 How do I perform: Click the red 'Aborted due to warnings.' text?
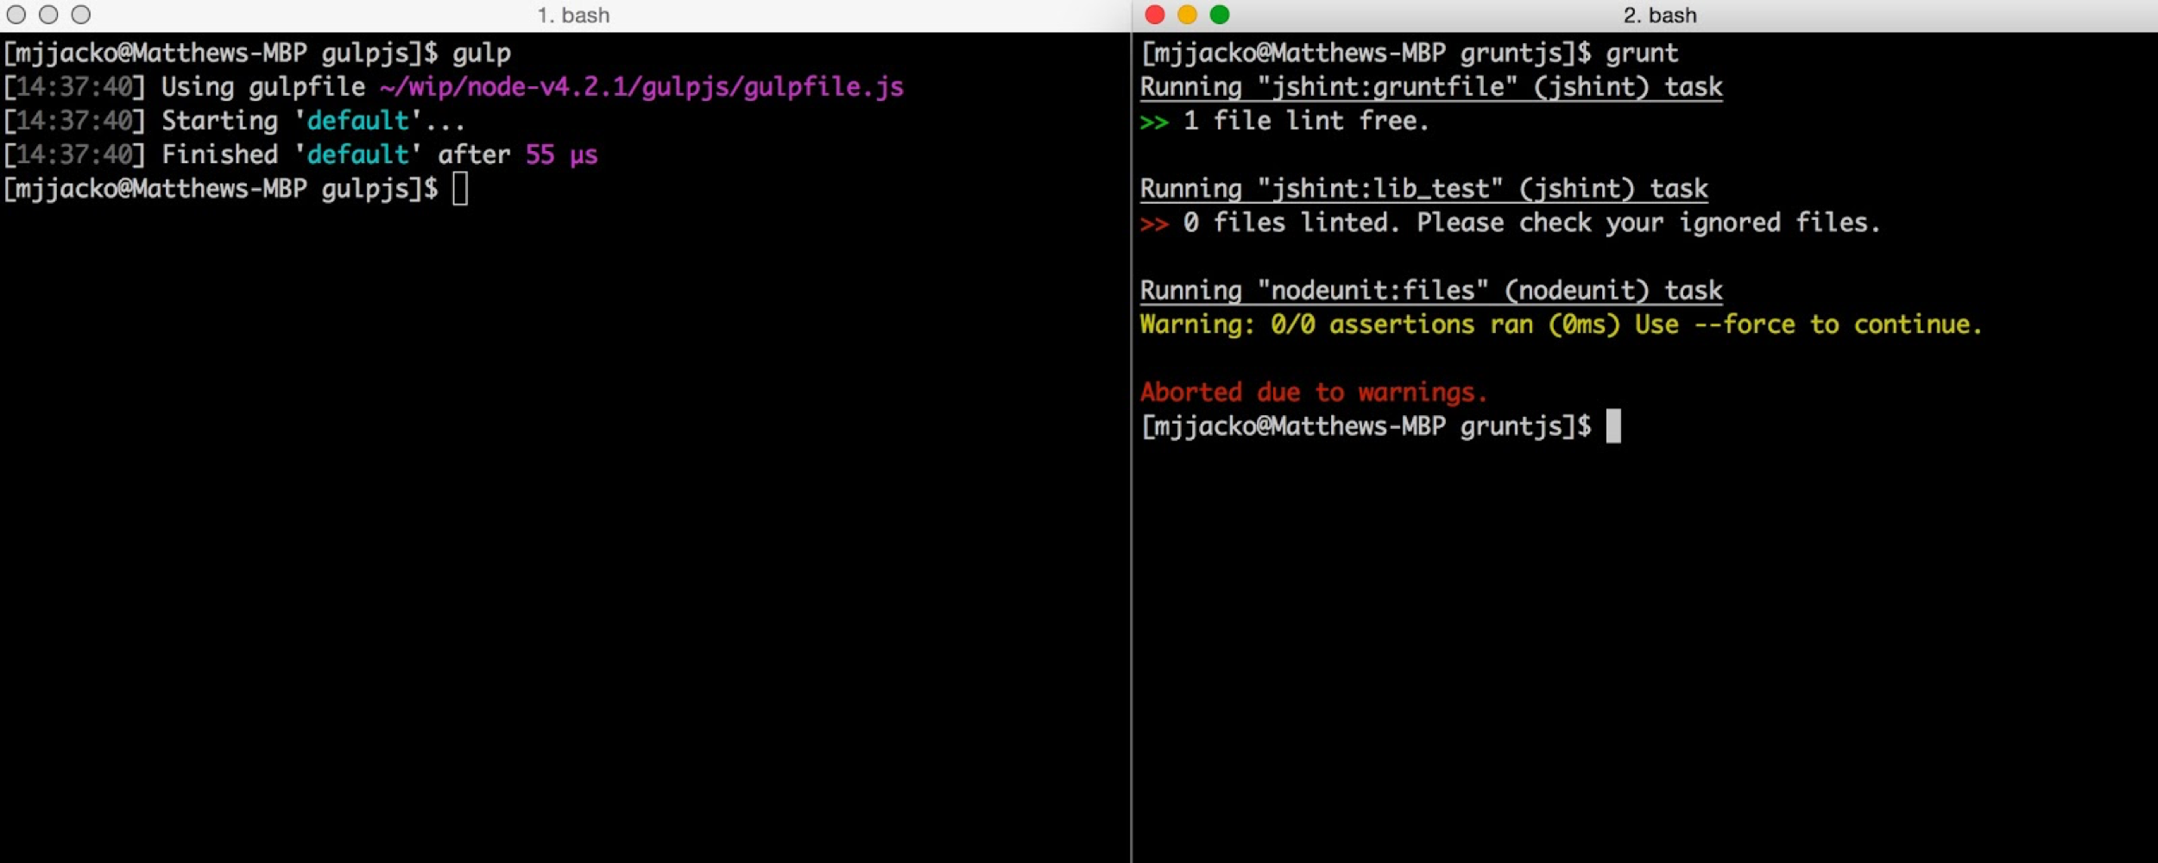click(x=1313, y=393)
